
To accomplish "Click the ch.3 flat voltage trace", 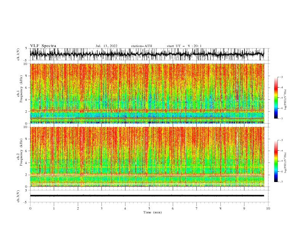I will pyautogui.click(x=147, y=196).
